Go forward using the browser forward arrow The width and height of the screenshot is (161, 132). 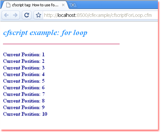15,15
